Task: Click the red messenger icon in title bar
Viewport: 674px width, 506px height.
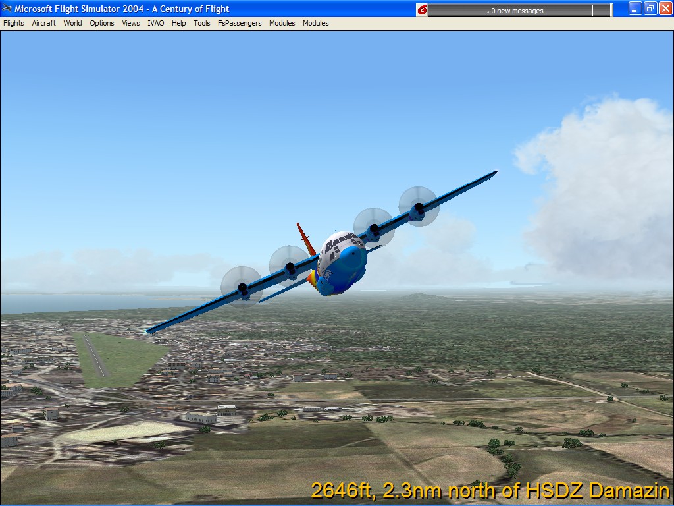Action: coord(422,10)
